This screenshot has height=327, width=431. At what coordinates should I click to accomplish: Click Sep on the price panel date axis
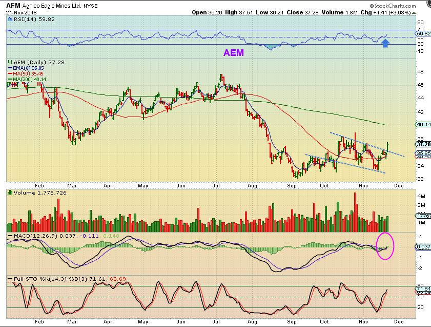point(292,185)
